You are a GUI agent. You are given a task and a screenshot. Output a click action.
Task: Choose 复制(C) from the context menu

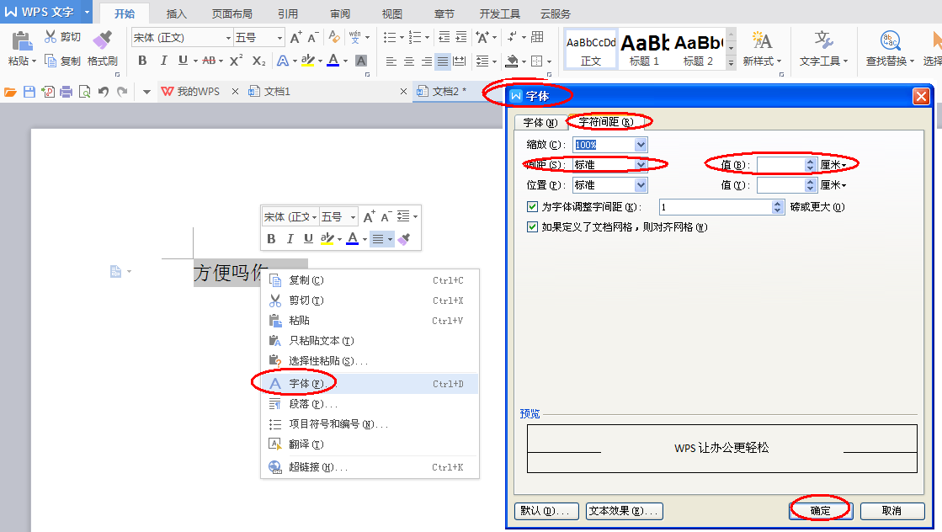[x=370, y=280]
